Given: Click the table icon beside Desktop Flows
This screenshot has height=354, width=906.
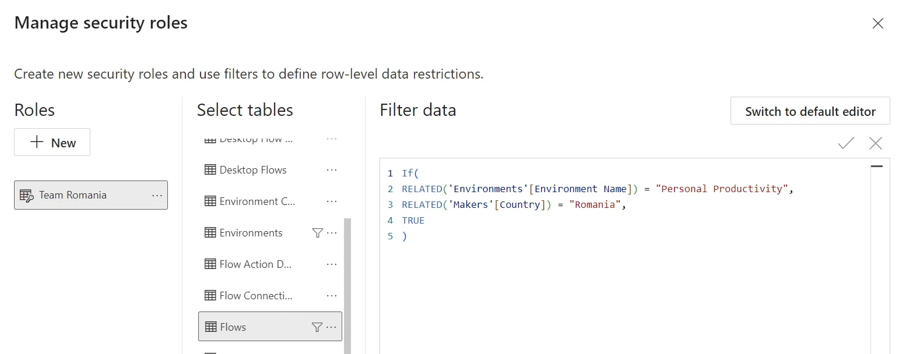Looking at the screenshot, I should [x=210, y=170].
